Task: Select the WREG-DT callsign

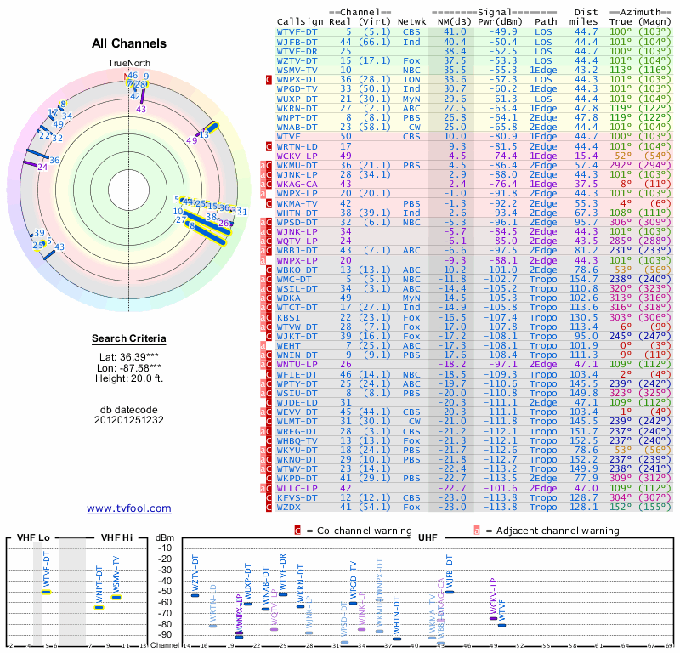Action: point(297,431)
